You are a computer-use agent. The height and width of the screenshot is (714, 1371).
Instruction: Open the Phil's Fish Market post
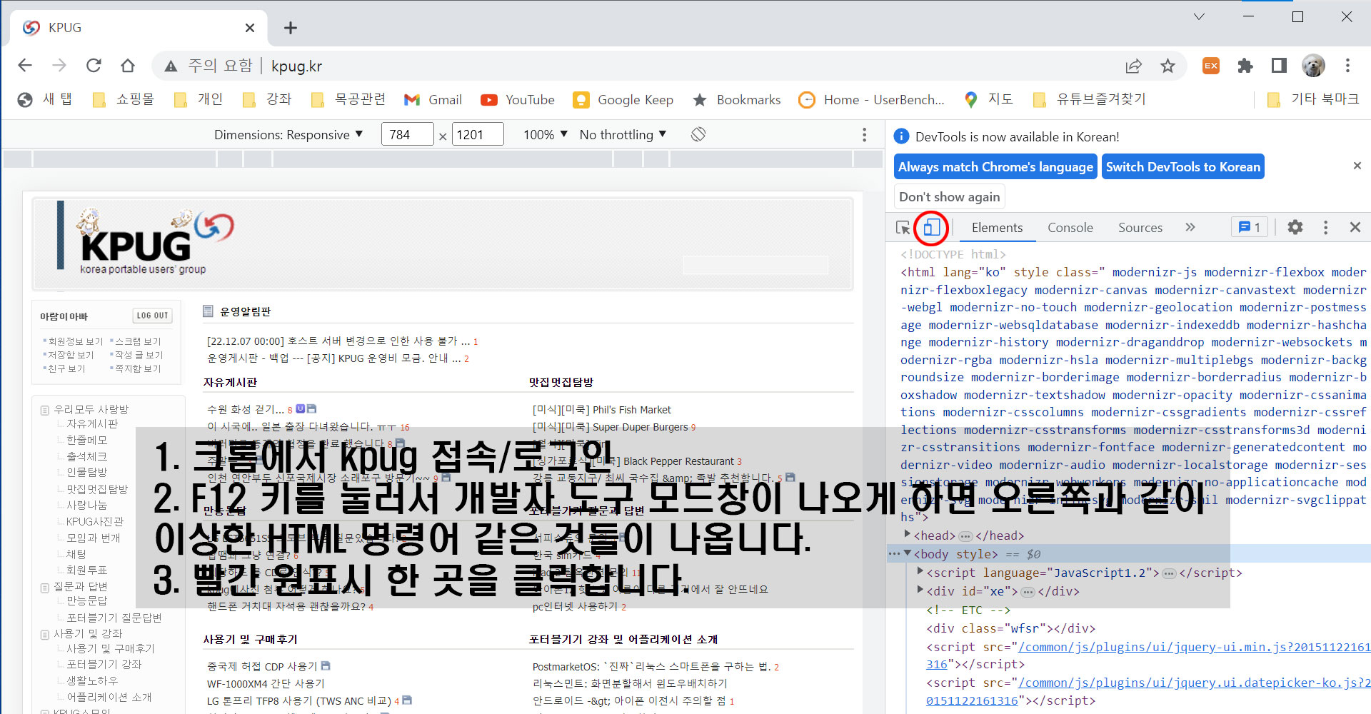601,410
